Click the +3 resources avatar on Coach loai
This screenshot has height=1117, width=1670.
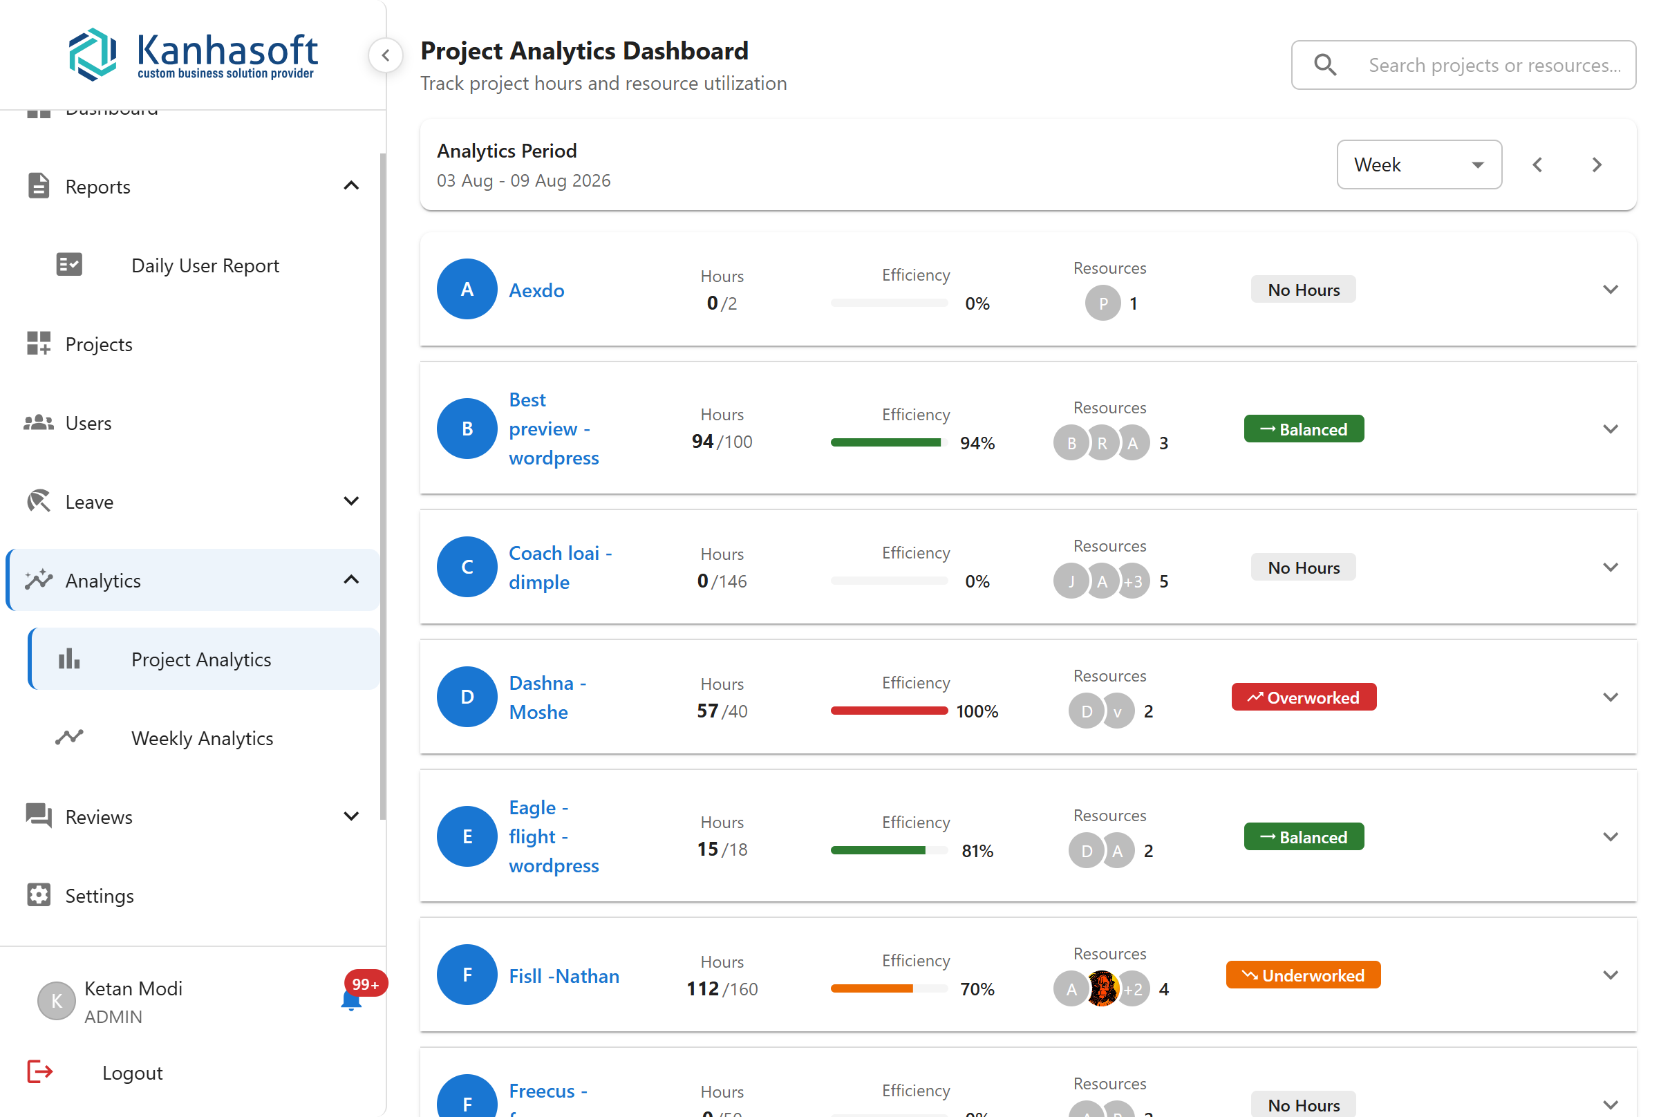(x=1133, y=581)
